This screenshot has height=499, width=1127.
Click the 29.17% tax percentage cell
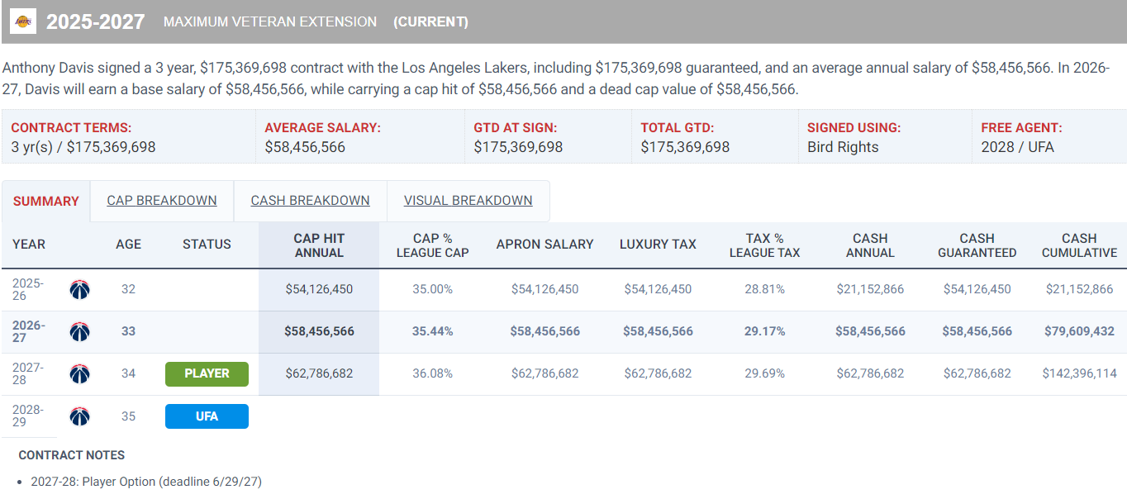point(764,331)
